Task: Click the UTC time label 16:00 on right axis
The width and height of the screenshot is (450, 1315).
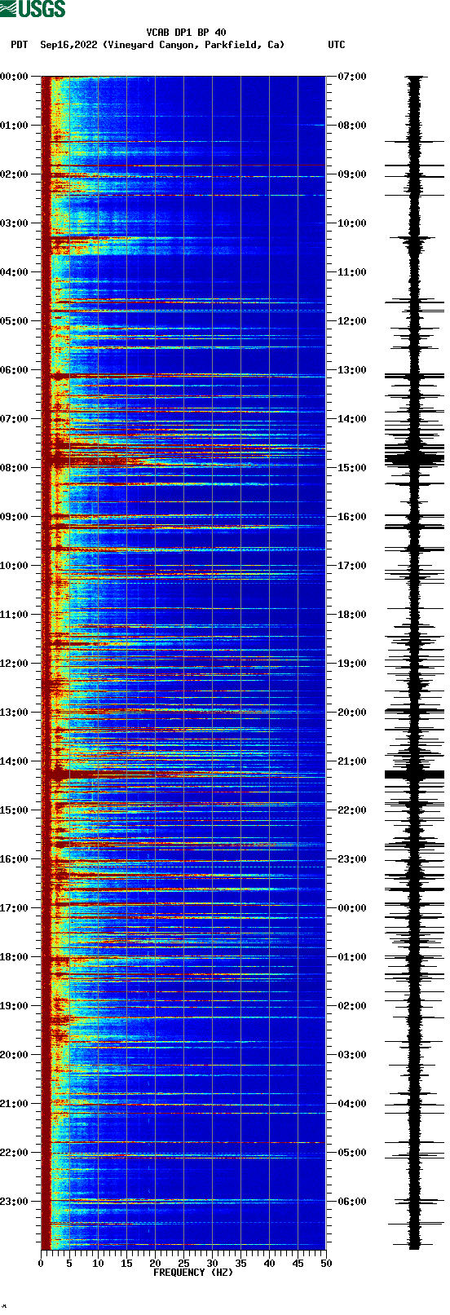Action: (352, 517)
